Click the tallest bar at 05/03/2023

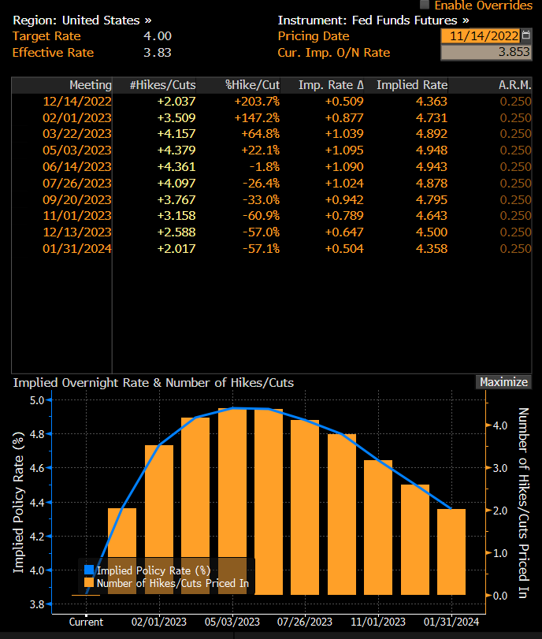(x=232, y=501)
